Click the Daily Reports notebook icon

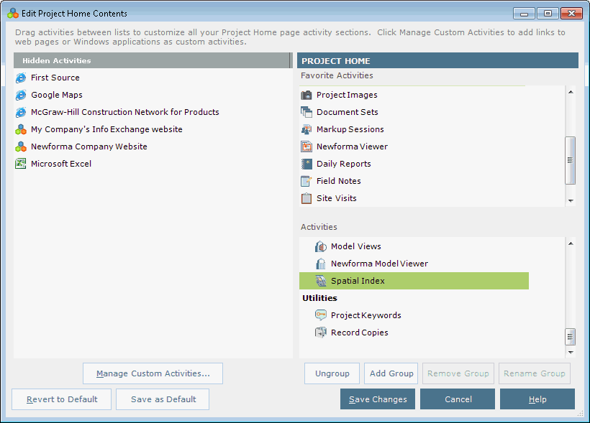click(307, 164)
